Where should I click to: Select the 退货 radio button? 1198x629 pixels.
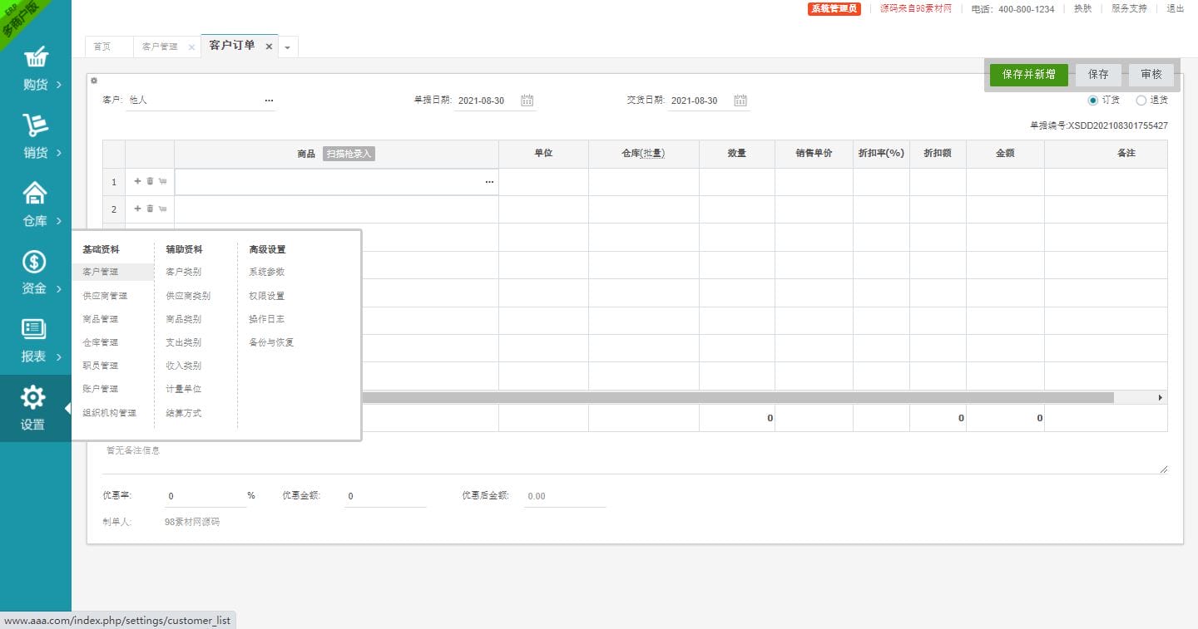[x=1141, y=100]
